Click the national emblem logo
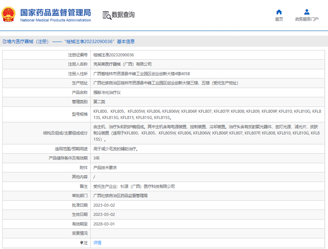The image size is (328, 249). coord(8,14)
